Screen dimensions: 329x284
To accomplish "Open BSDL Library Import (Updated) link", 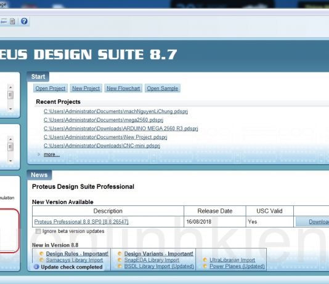I will coord(159,266).
